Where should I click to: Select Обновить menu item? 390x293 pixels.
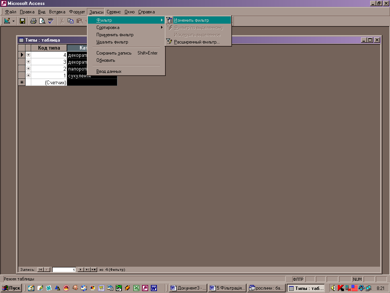pos(126,60)
